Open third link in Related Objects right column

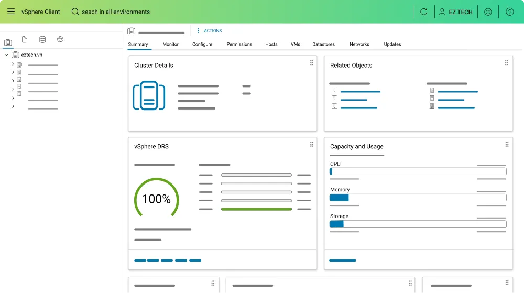point(456,108)
